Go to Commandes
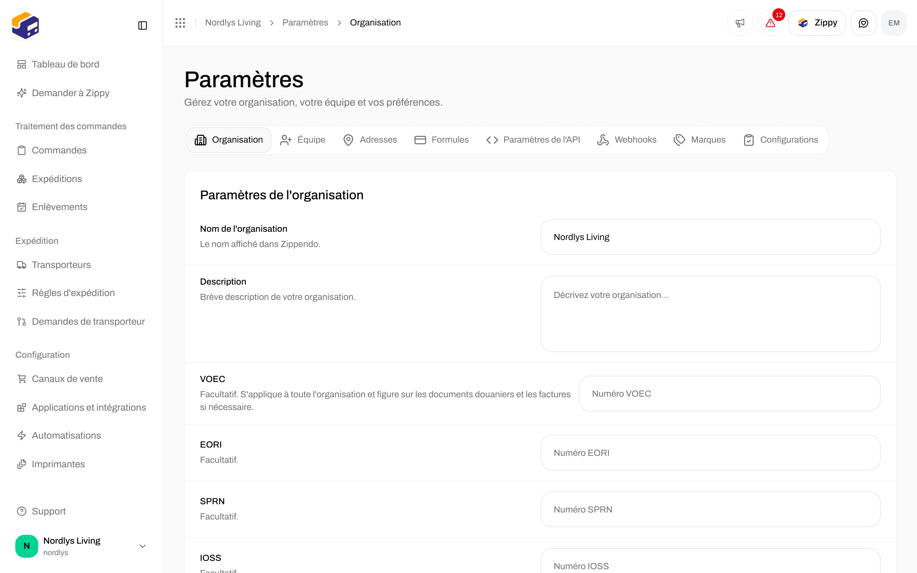 [x=81, y=150]
